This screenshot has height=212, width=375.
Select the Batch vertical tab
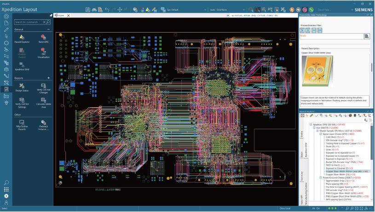301,154
